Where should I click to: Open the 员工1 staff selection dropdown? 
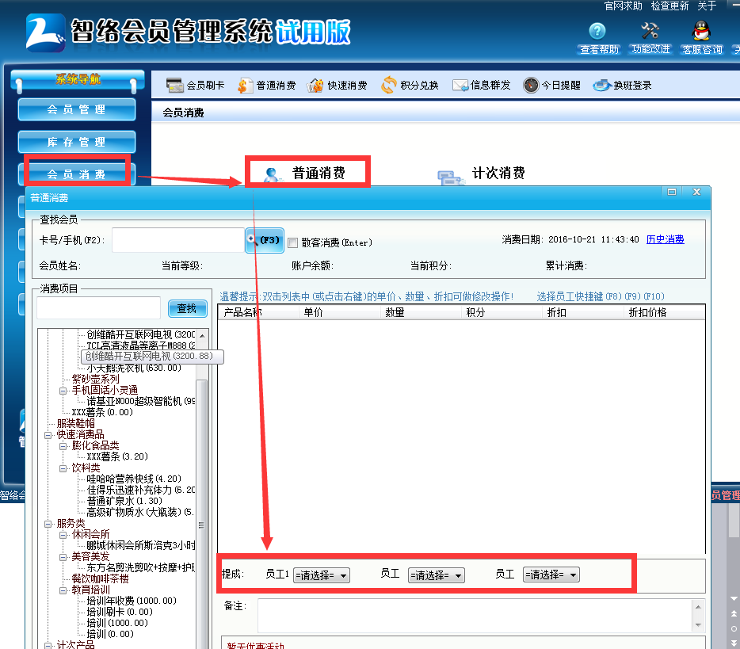(321, 575)
